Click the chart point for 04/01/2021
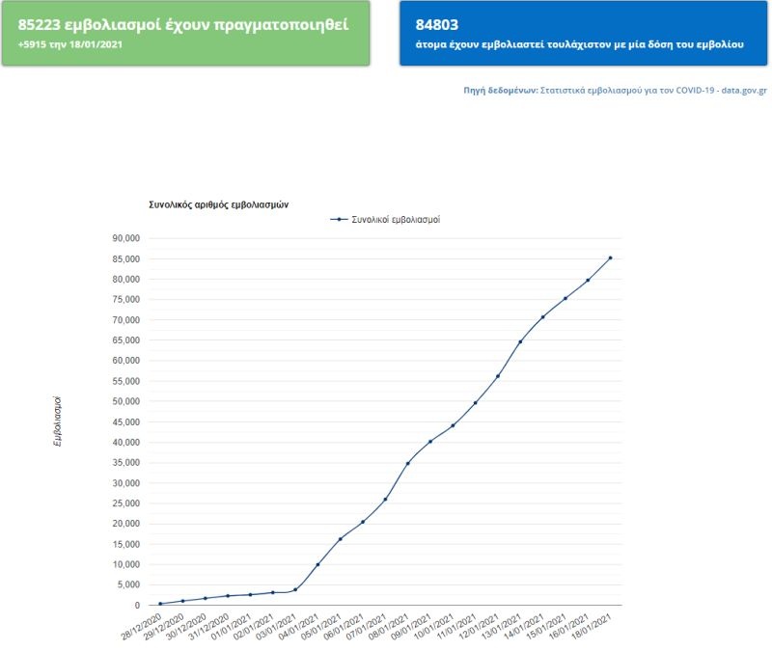The width and height of the screenshot is (772, 651). 317,564
